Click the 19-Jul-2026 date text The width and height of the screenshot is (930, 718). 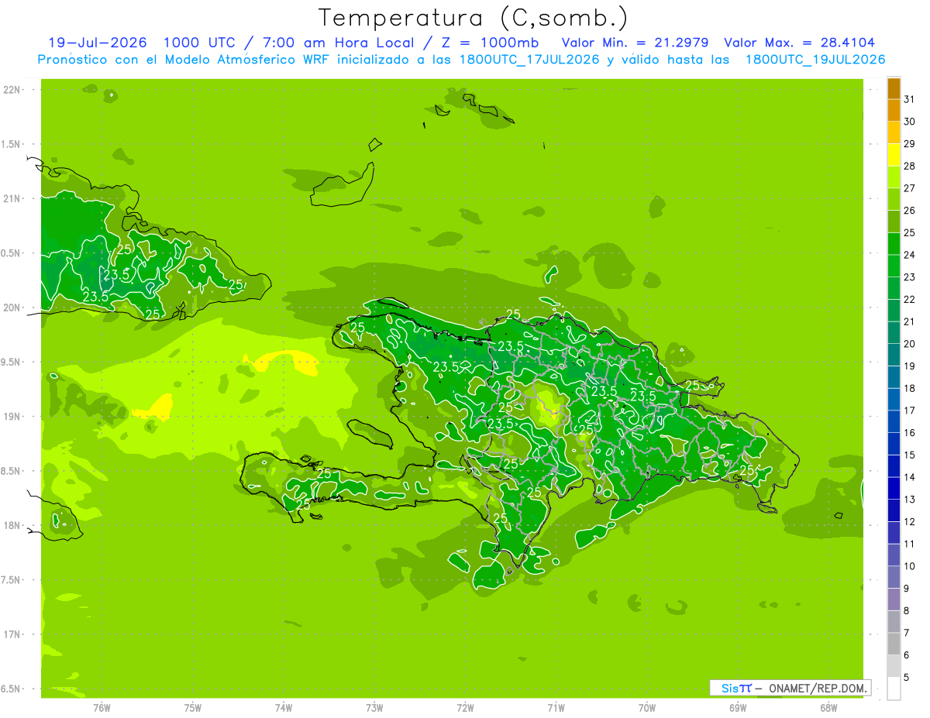[98, 43]
